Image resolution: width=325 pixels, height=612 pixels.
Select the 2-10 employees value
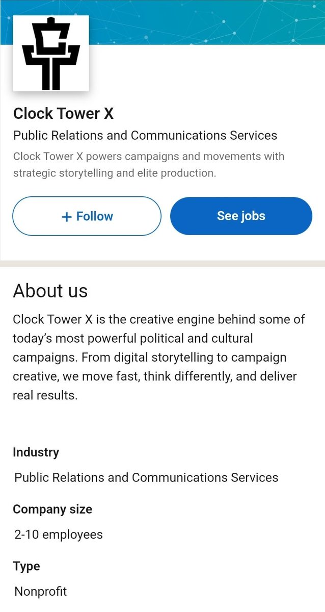pos(59,535)
